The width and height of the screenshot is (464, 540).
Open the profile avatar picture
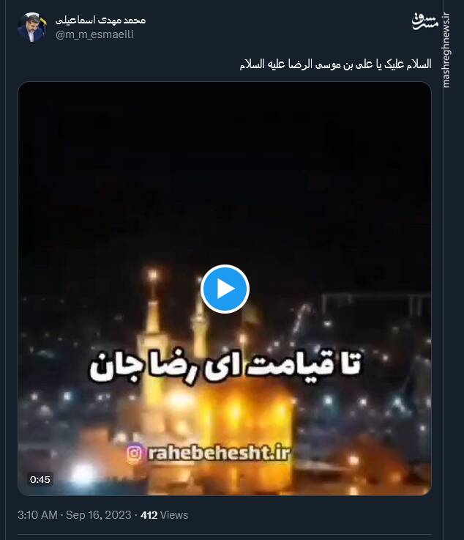point(32,27)
